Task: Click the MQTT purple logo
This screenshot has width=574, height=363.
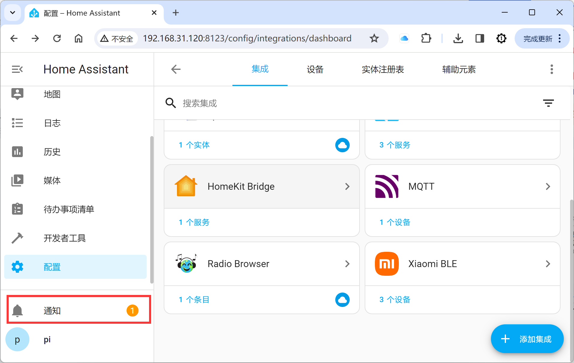Action: coord(387,186)
